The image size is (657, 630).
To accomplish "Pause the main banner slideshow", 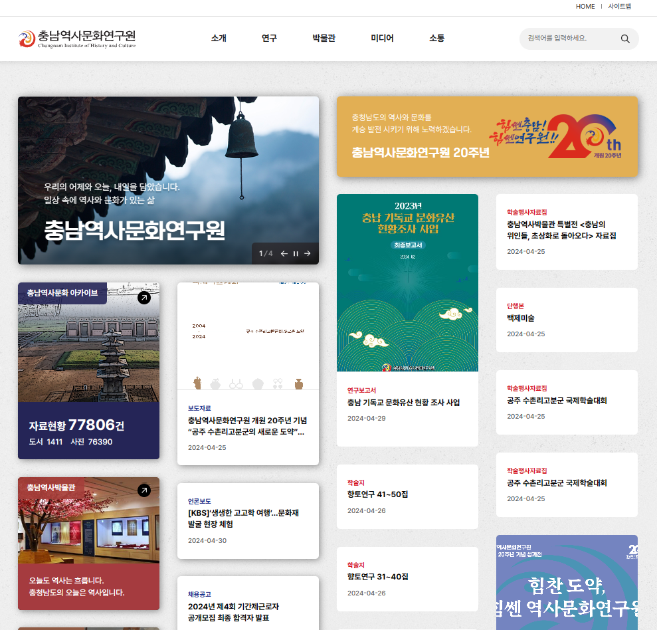I will click(x=296, y=254).
